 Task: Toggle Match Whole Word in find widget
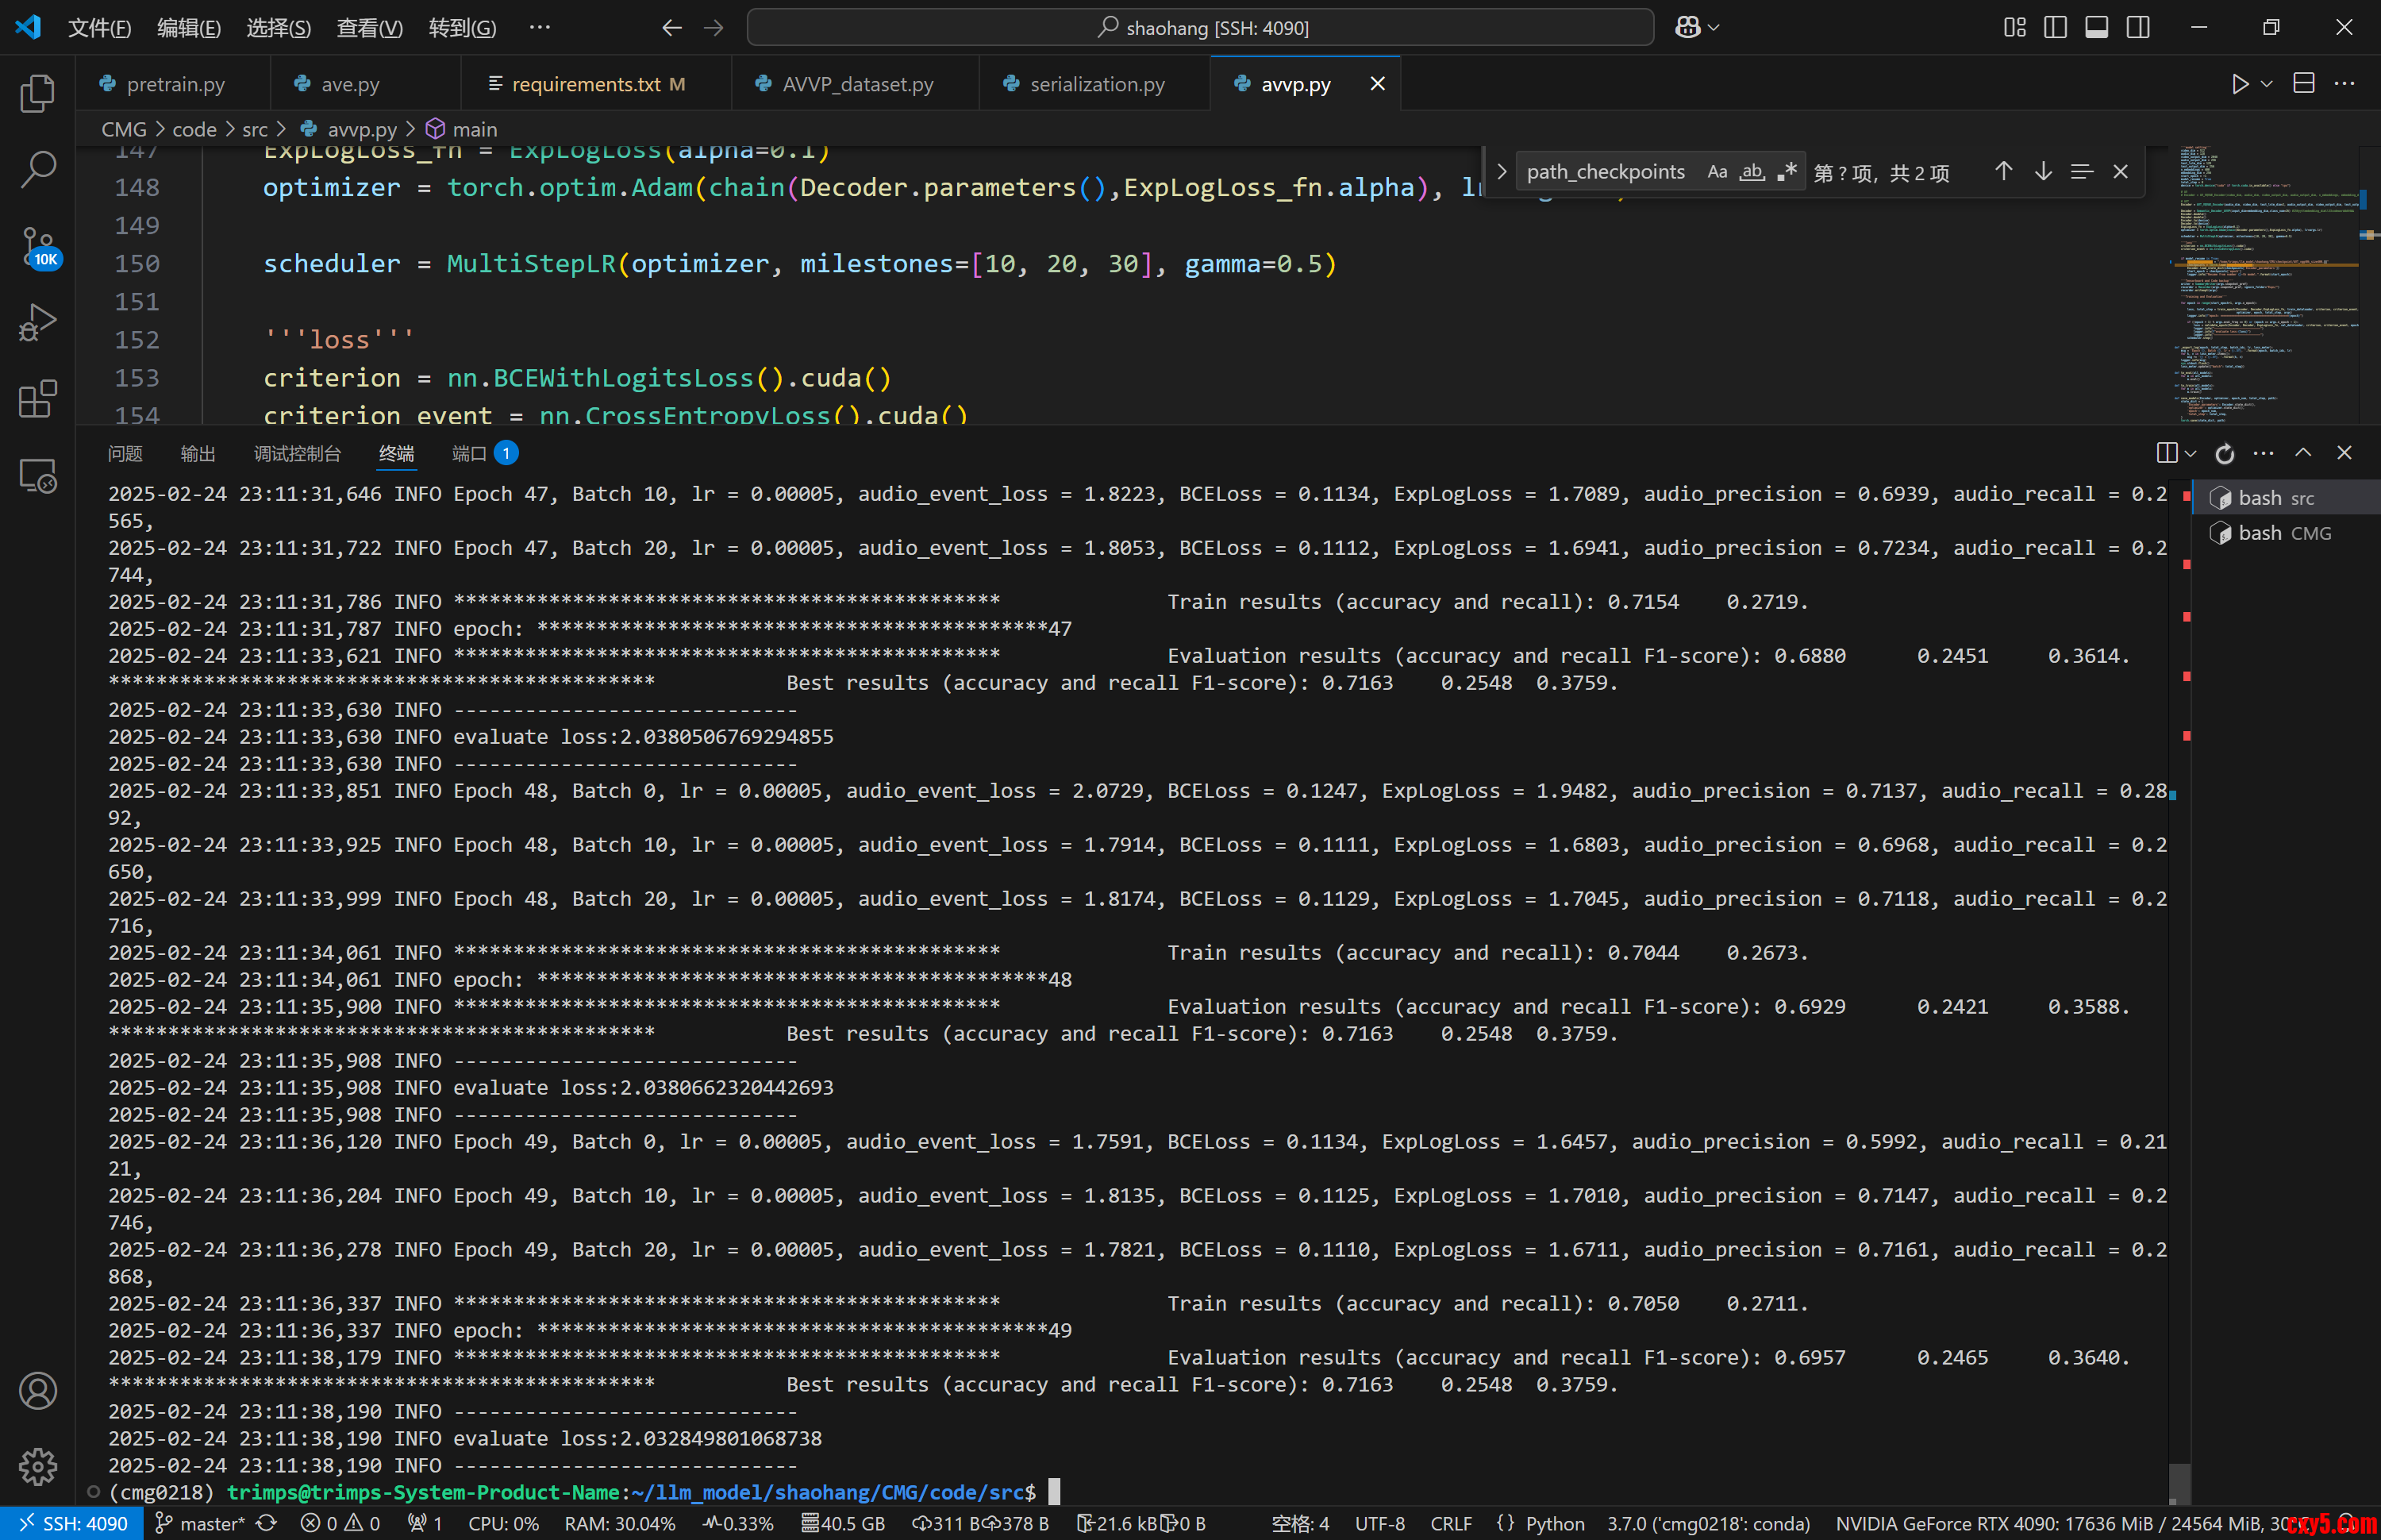pos(1752,172)
